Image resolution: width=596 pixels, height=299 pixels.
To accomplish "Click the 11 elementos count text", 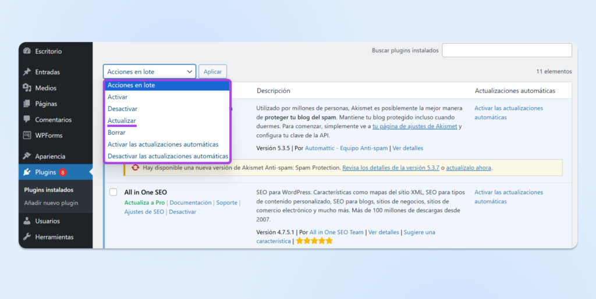I will point(554,72).
